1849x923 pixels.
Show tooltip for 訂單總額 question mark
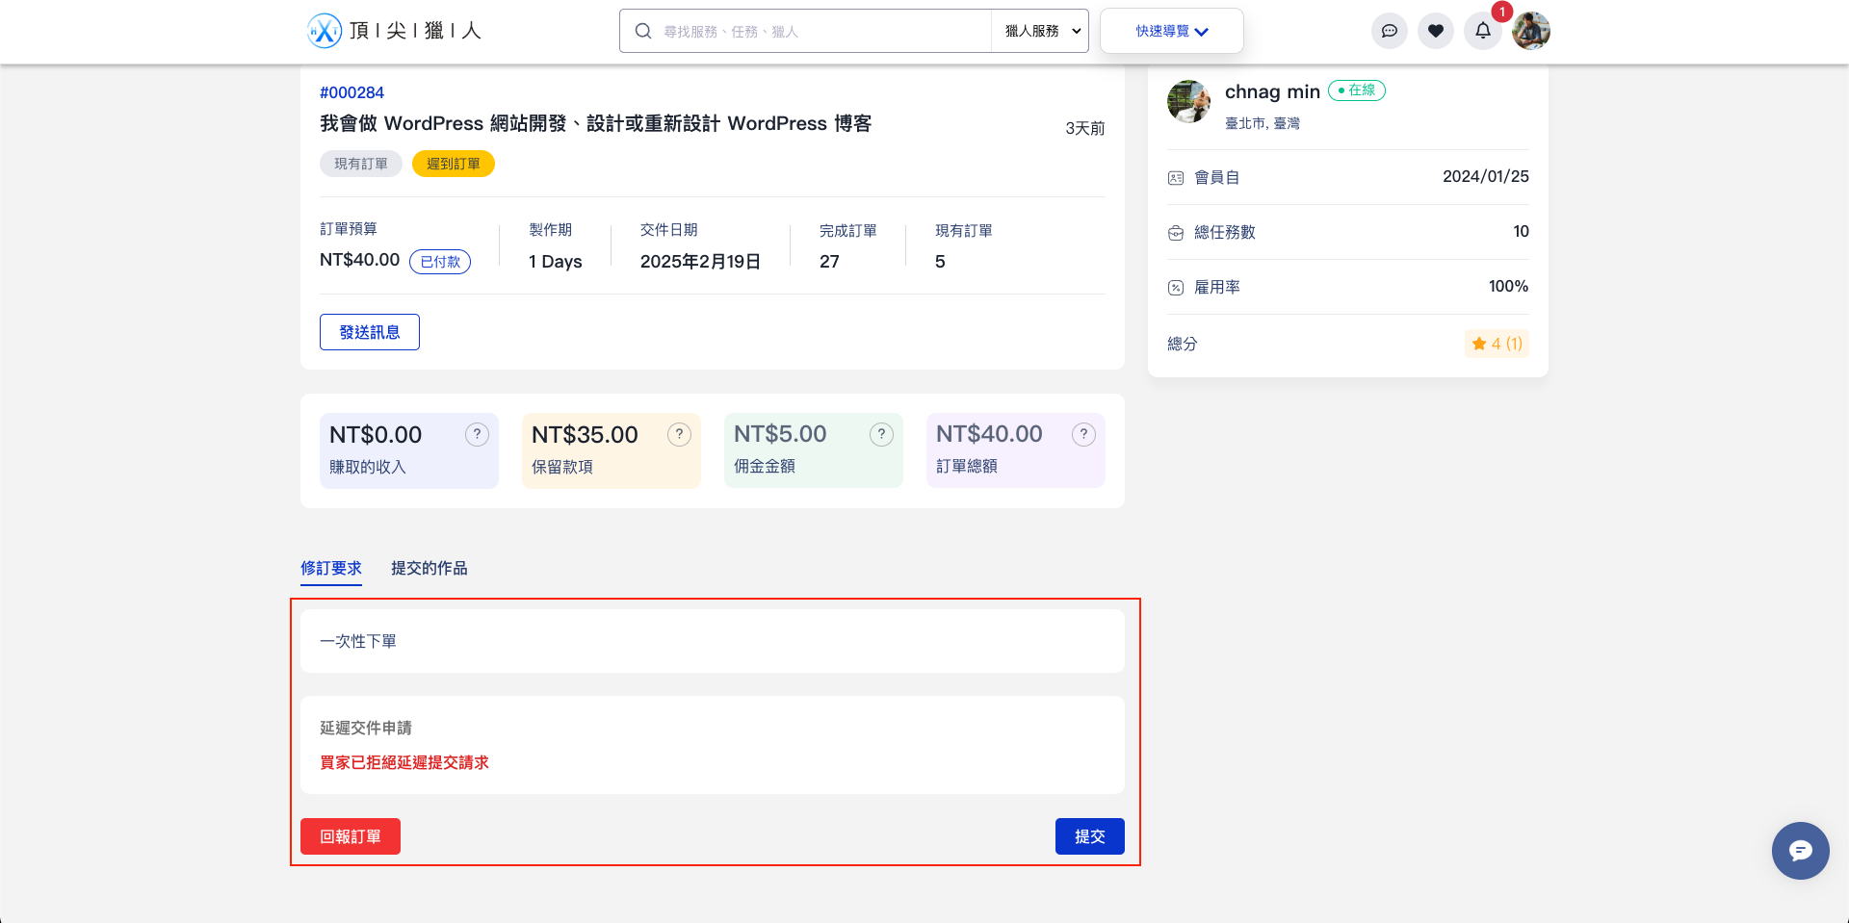pyautogui.click(x=1084, y=434)
